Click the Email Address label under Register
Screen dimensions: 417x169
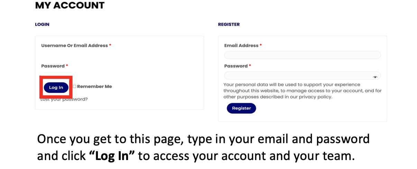coord(241,46)
